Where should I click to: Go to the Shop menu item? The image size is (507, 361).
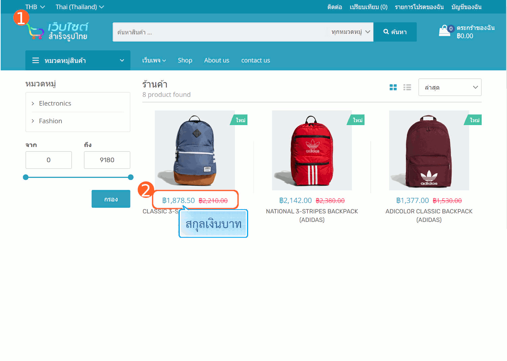point(185,60)
